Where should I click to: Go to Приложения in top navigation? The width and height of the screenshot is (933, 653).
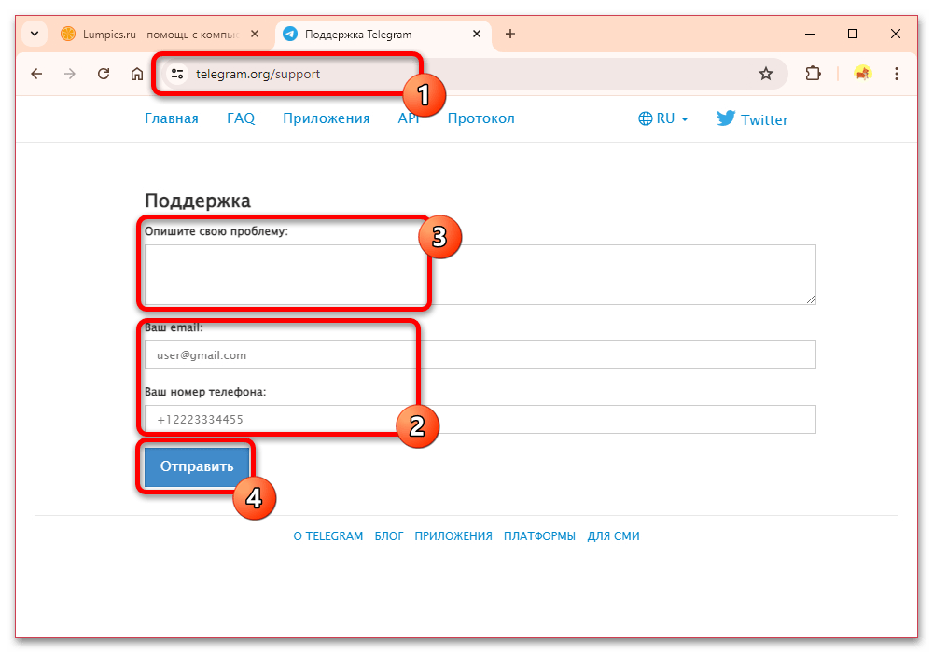[326, 118]
